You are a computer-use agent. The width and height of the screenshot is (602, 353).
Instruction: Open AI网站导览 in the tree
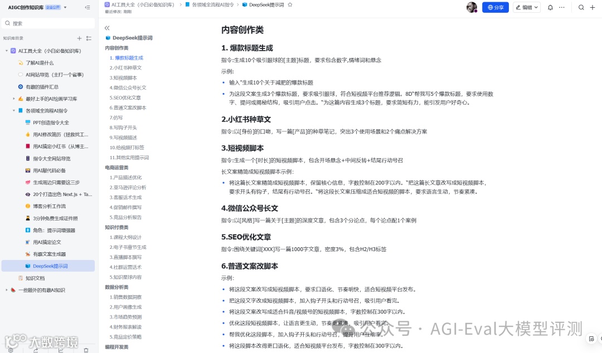(54, 75)
